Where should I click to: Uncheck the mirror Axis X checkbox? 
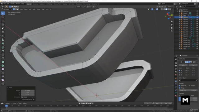[180, 70]
